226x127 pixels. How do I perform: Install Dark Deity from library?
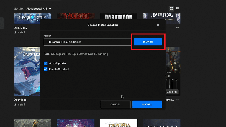pyautogui.click(x=19, y=32)
